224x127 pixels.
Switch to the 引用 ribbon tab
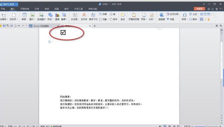(37, 9)
